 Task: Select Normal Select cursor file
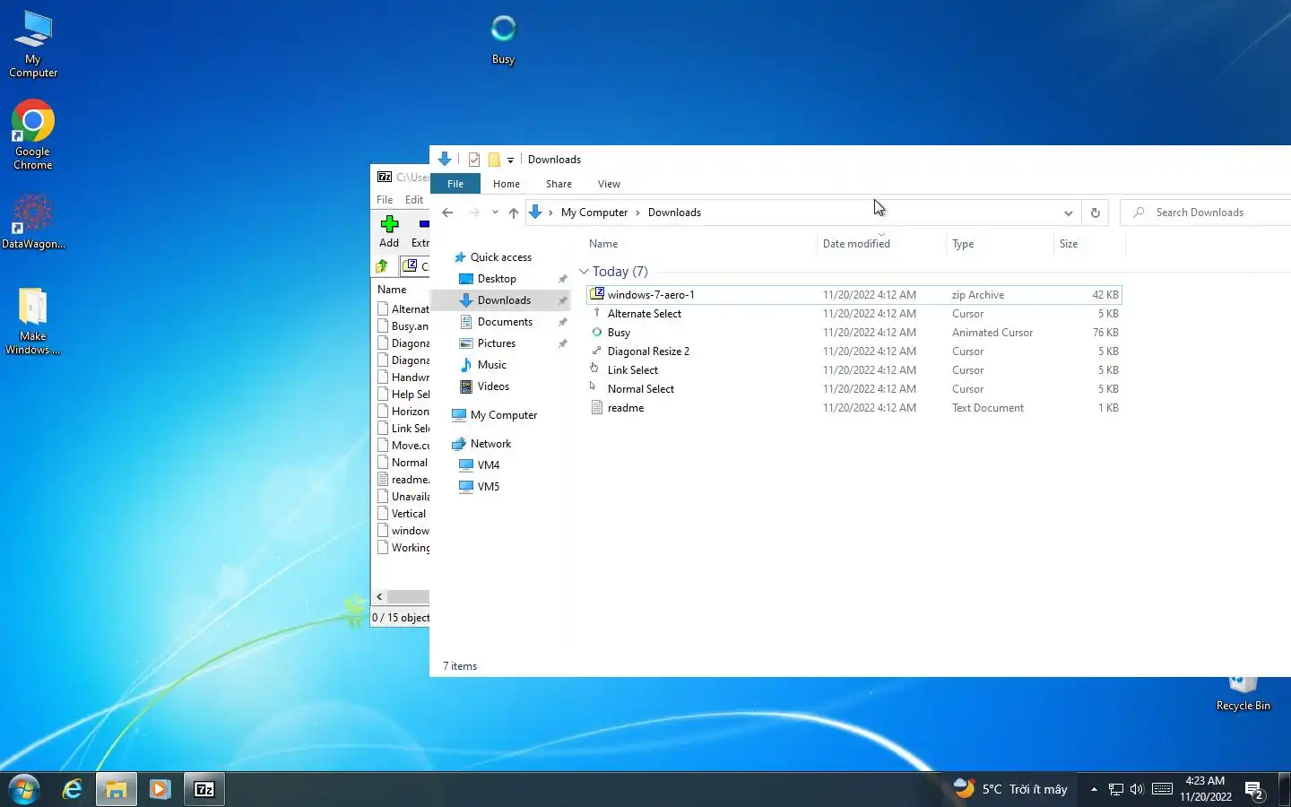(854, 389)
